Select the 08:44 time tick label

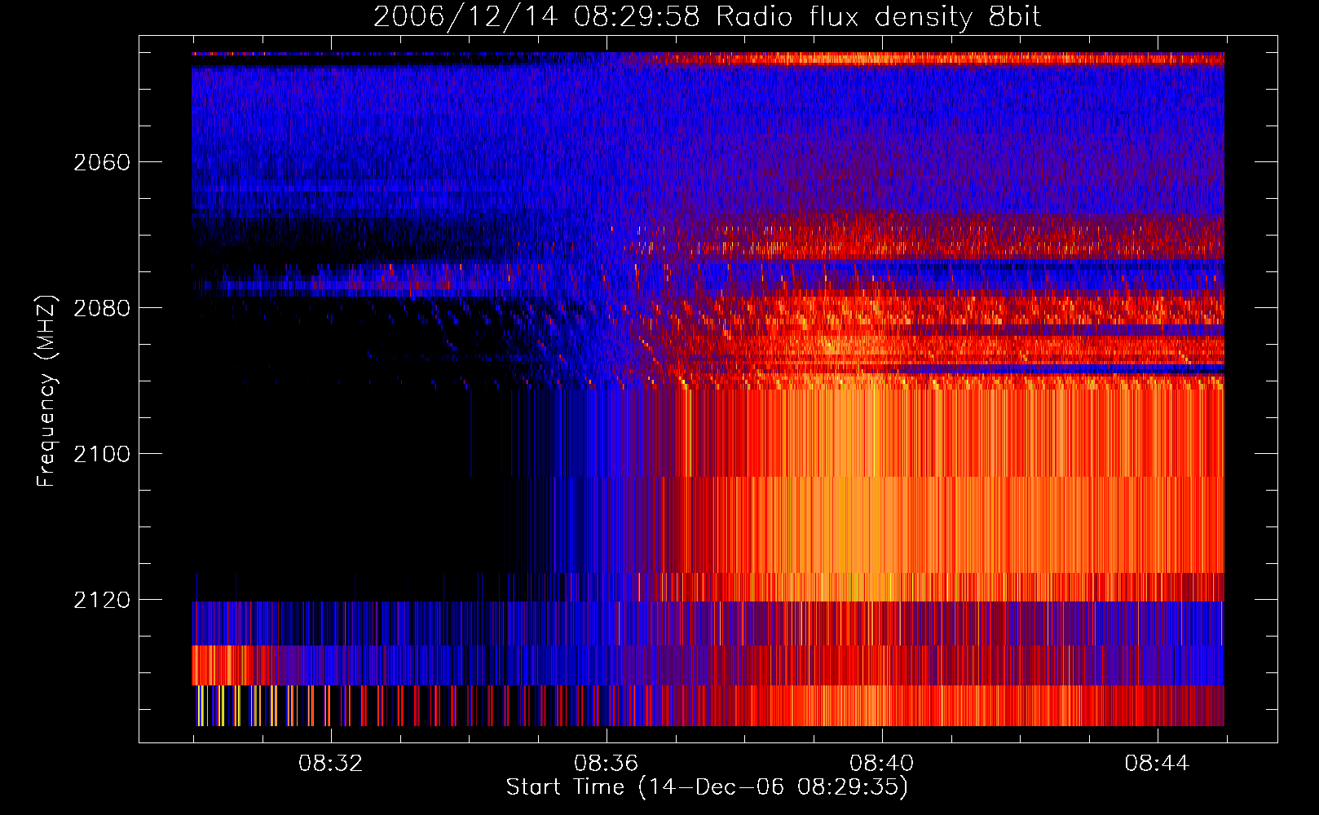pyautogui.click(x=1157, y=764)
